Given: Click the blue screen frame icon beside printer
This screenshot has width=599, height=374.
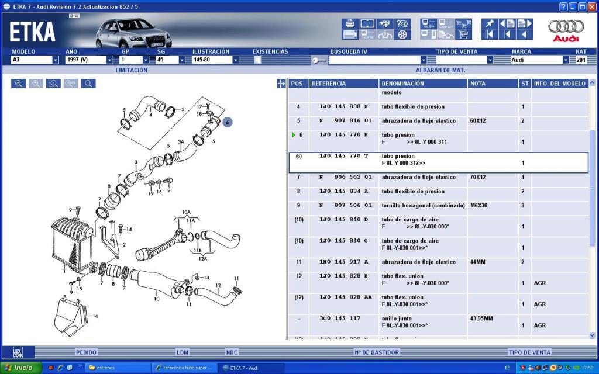Looking at the screenshot, I should tap(367, 23).
